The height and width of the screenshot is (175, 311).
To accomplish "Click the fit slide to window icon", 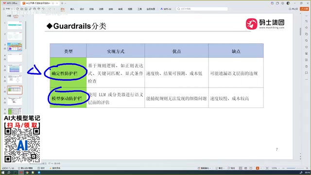I will [267, 168].
